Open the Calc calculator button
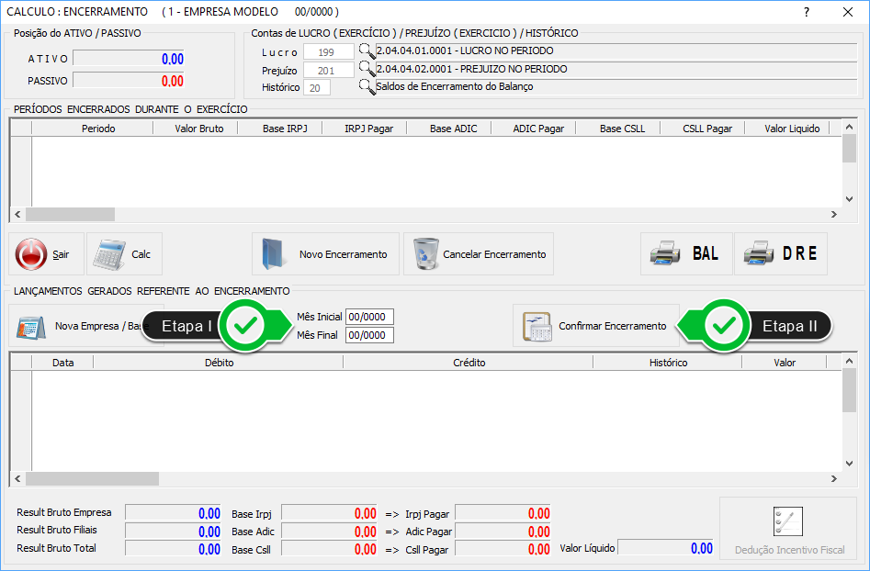Image resolution: width=870 pixels, height=571 pixels. coord(124,254)
